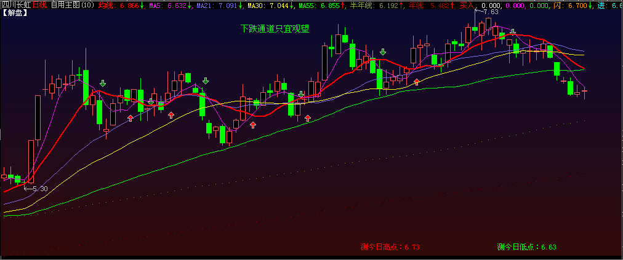Click the 测今日高点 6.73 forecast label
The width and height of the screenshot is (623, 260).
click(390, 247)
